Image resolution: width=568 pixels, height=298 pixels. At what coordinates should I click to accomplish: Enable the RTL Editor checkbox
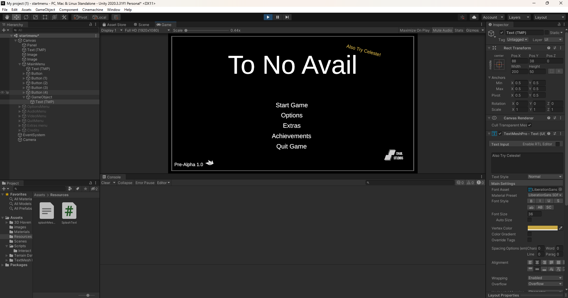[558, 144]
